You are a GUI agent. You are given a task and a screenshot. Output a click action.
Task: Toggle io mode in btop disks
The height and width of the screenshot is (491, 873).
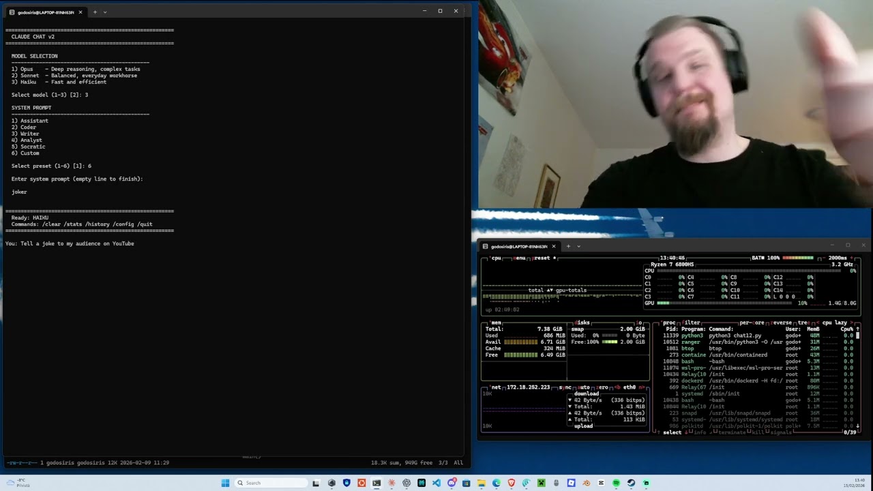(x=640, y=323)
